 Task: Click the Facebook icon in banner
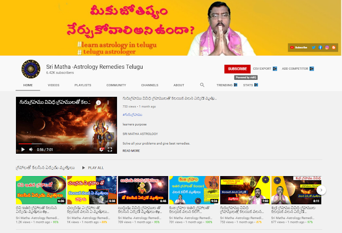[320, 47]
